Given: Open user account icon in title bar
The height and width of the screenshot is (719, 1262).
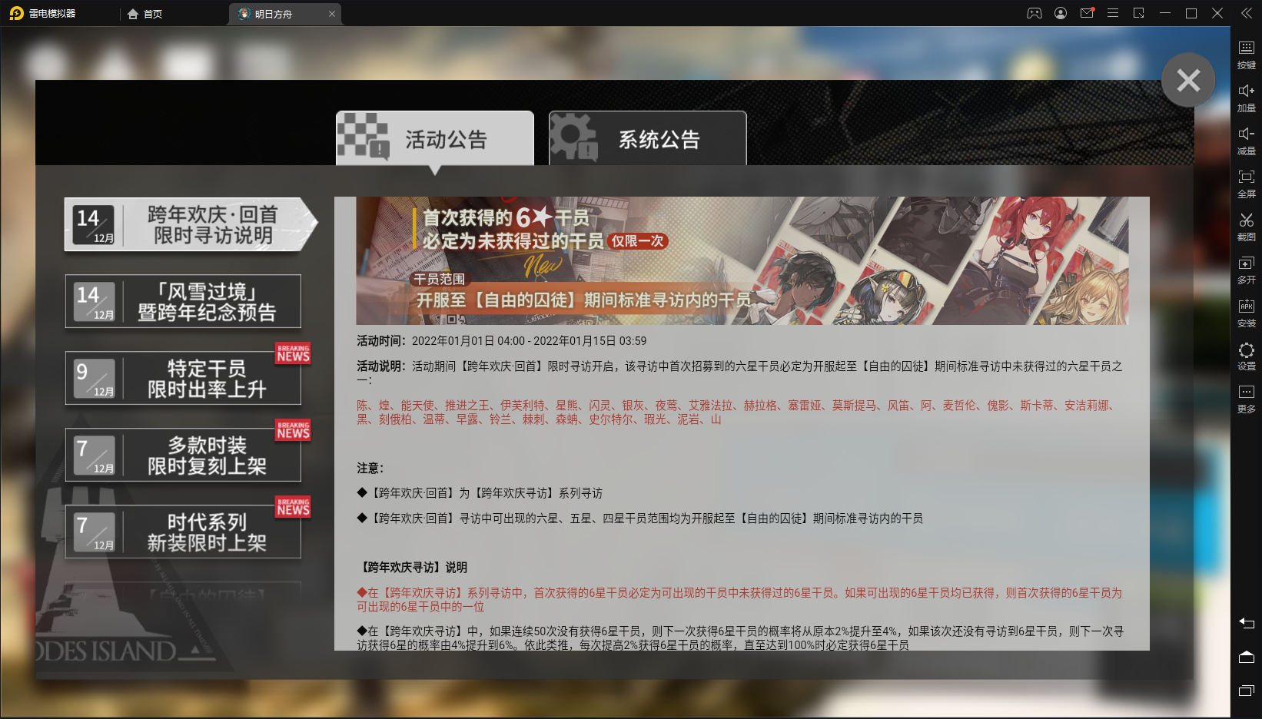Looking at the screenshot, I should tap(1061, 13).
